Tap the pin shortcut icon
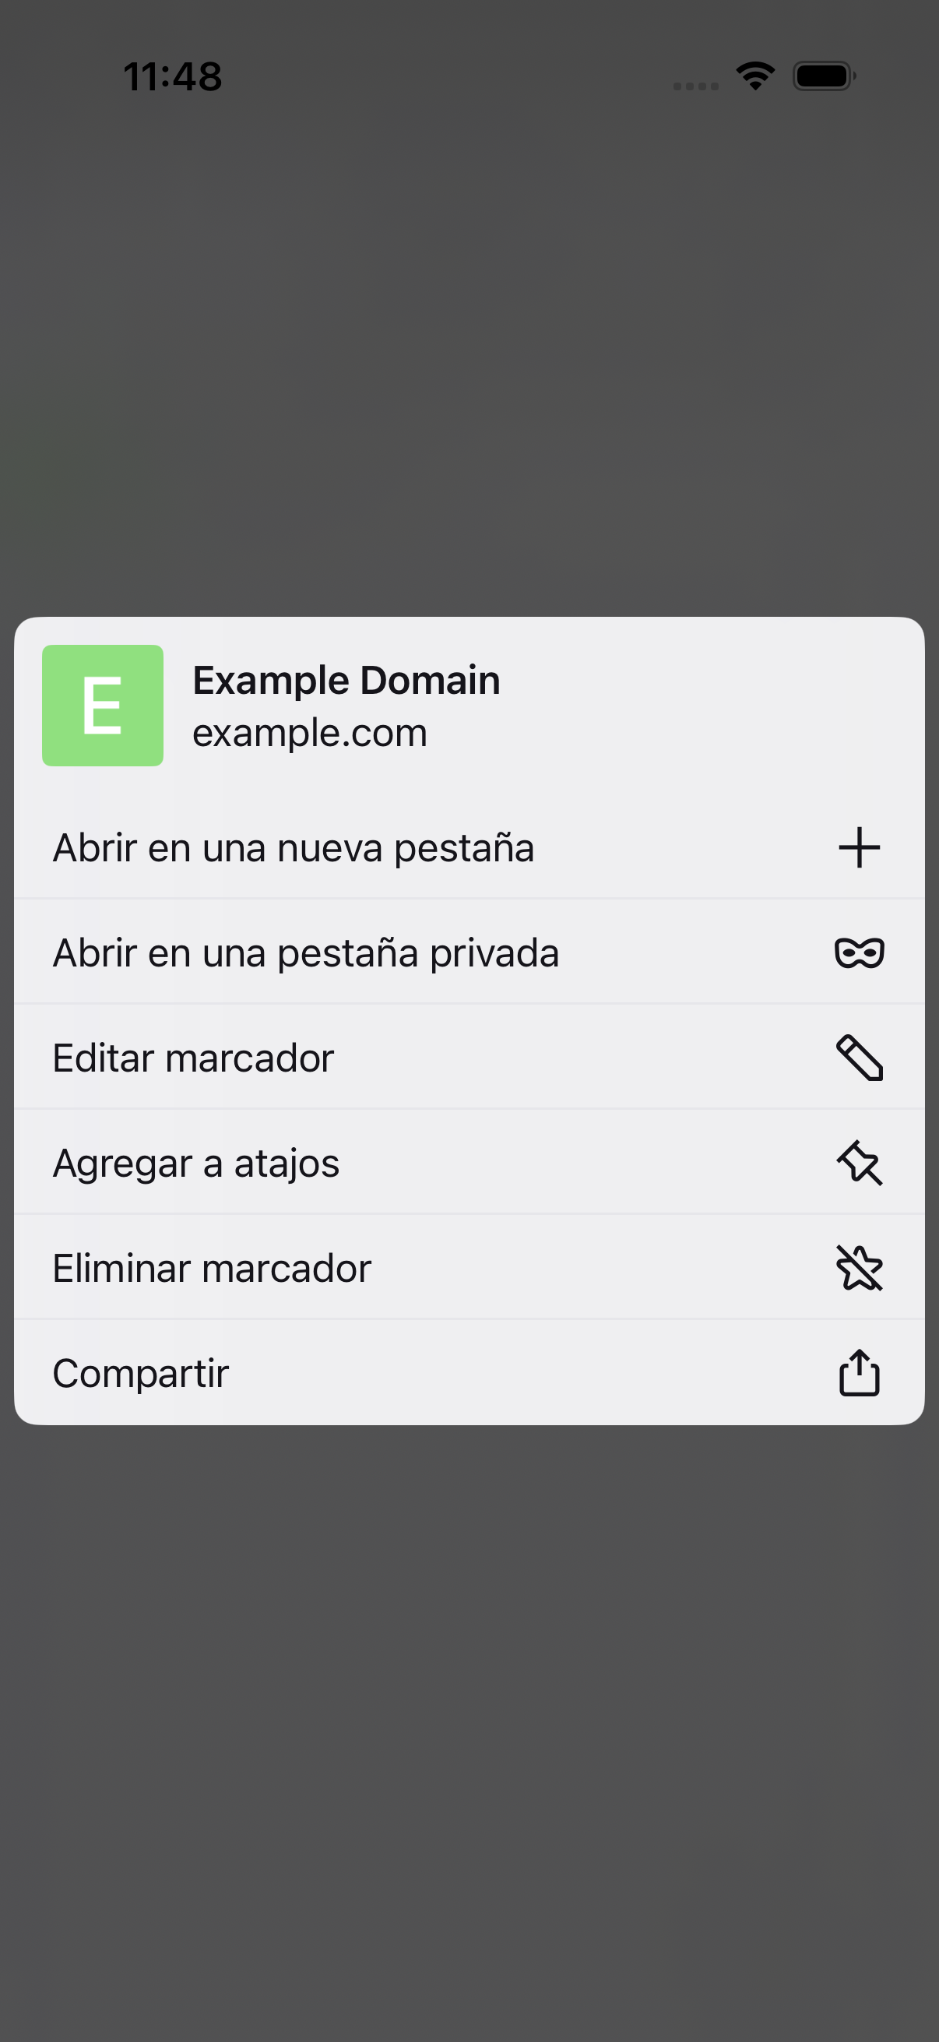The height and width of the screenshot is (2042, 939). click(x=859, y=1163)
